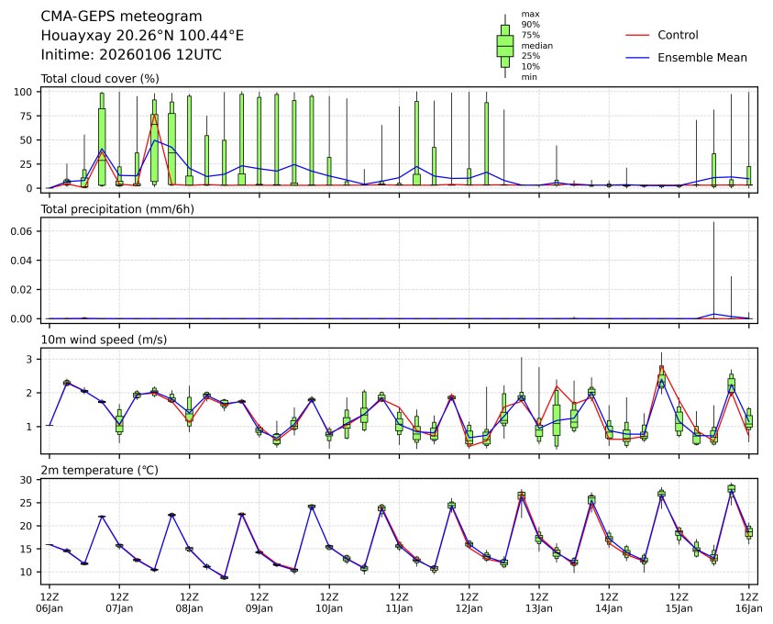Click the 12Z 11Jan time axis label
This screenshot has width=773, height=624.
coord(399,602)
